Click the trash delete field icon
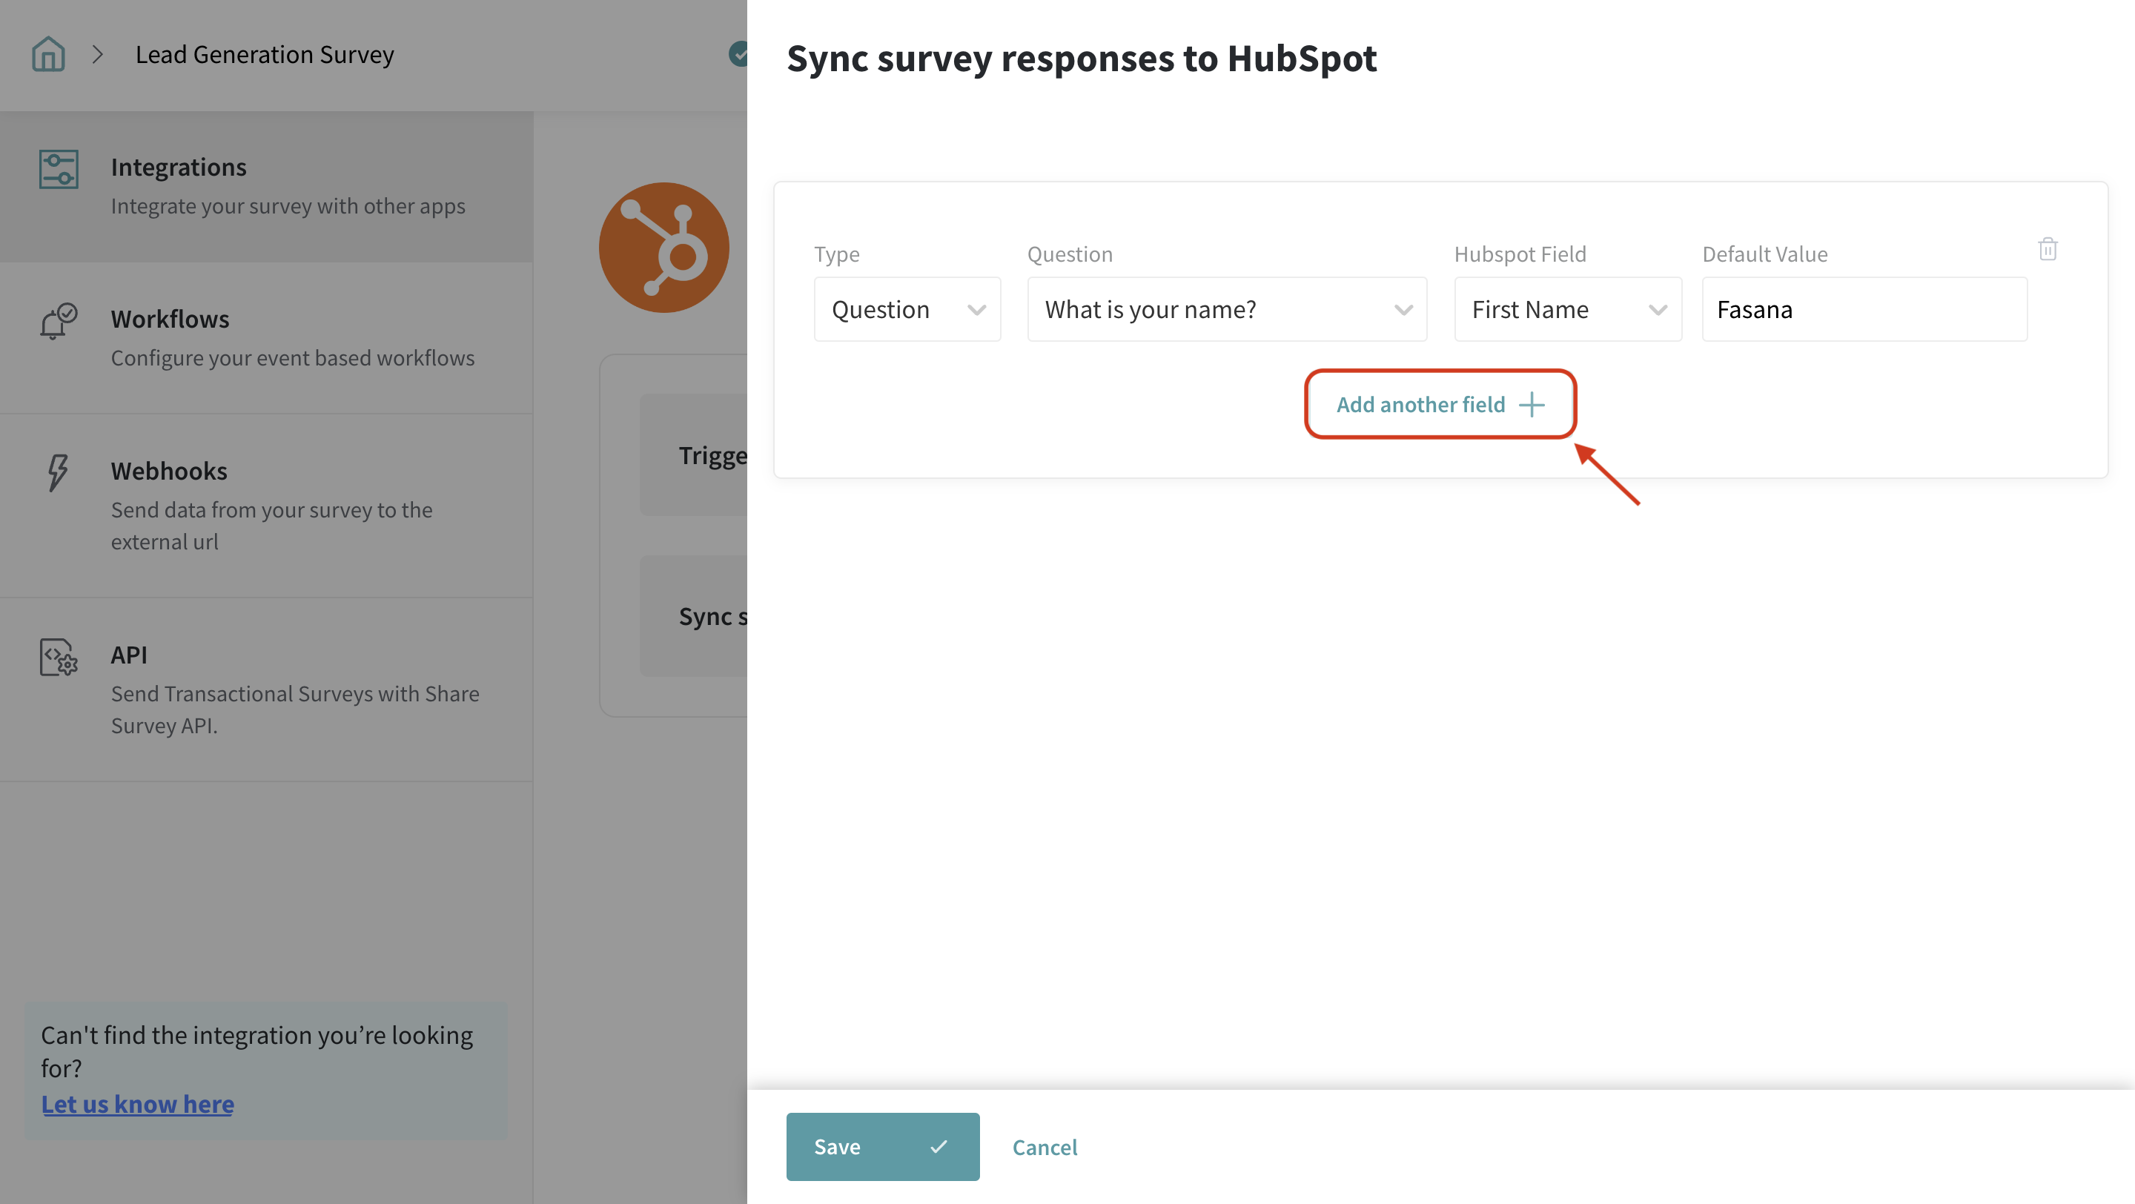Screen dimensions: 2135x1204 2047,248
